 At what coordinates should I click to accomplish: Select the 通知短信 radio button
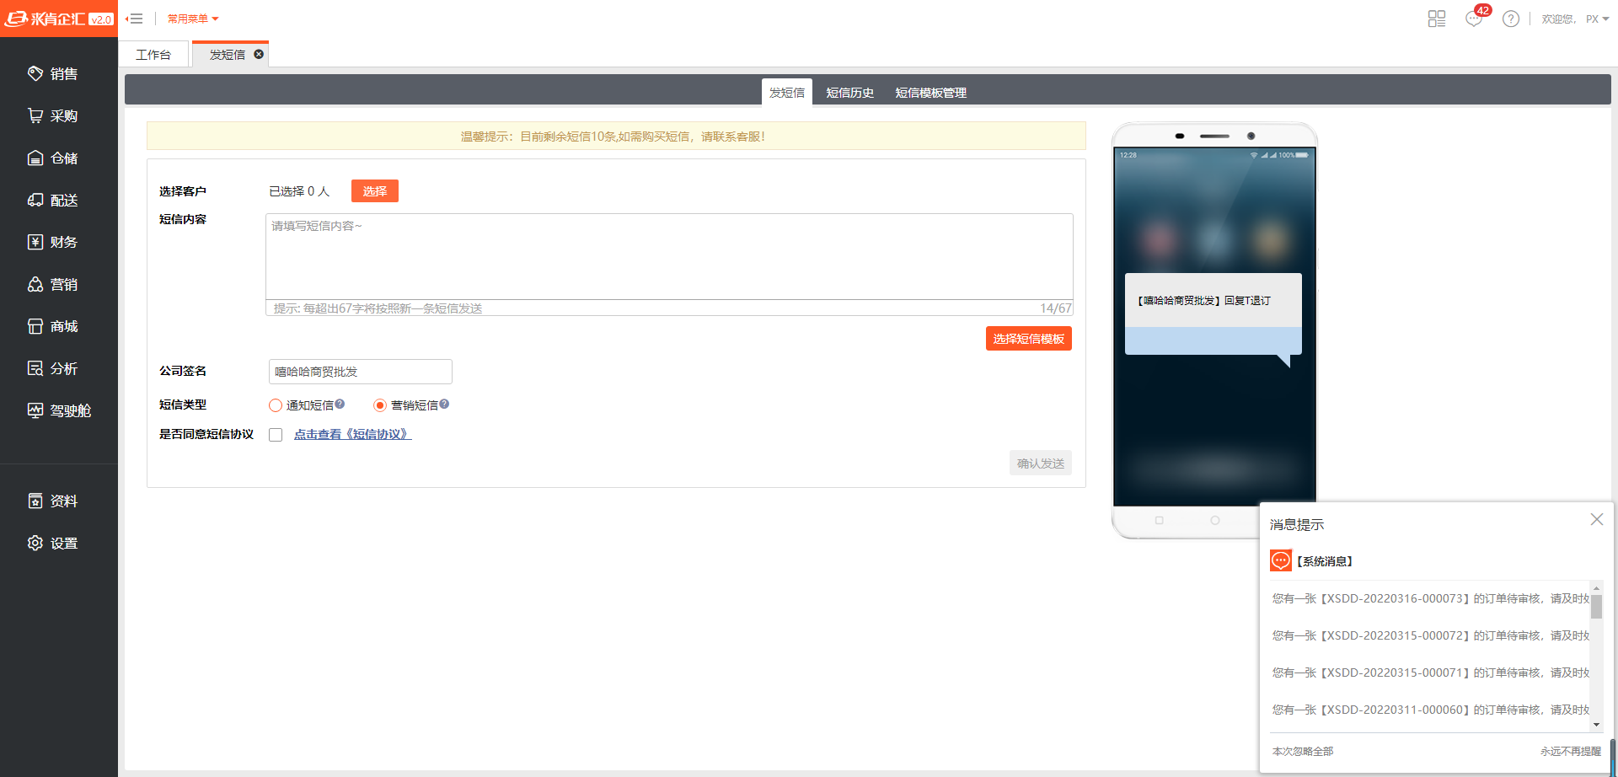[x=276, y=405]
